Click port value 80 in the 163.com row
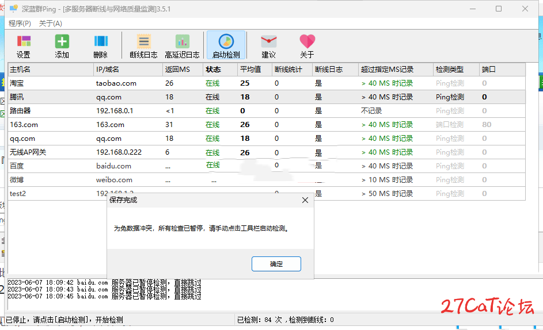543x330 pixels. click(x=487, y=125)
